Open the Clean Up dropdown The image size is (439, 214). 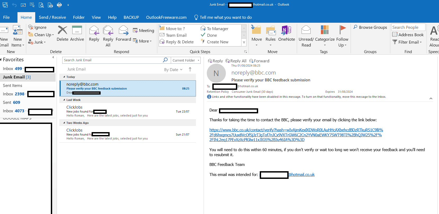point(41,35)
